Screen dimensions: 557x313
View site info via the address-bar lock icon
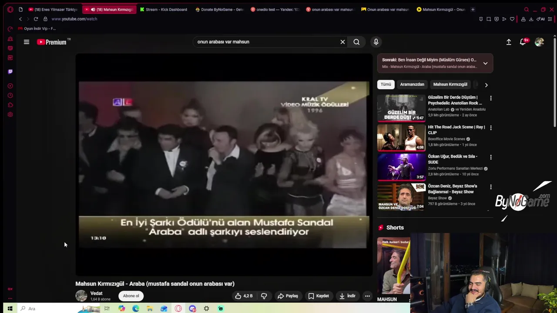[x=45, y=19]
